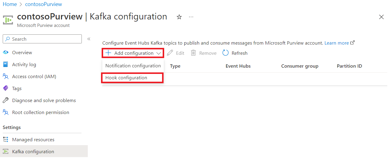Image resolution: width=390 pixels, height=158 pixels.
Task: Select Hook configuration option
Action: 126,78
